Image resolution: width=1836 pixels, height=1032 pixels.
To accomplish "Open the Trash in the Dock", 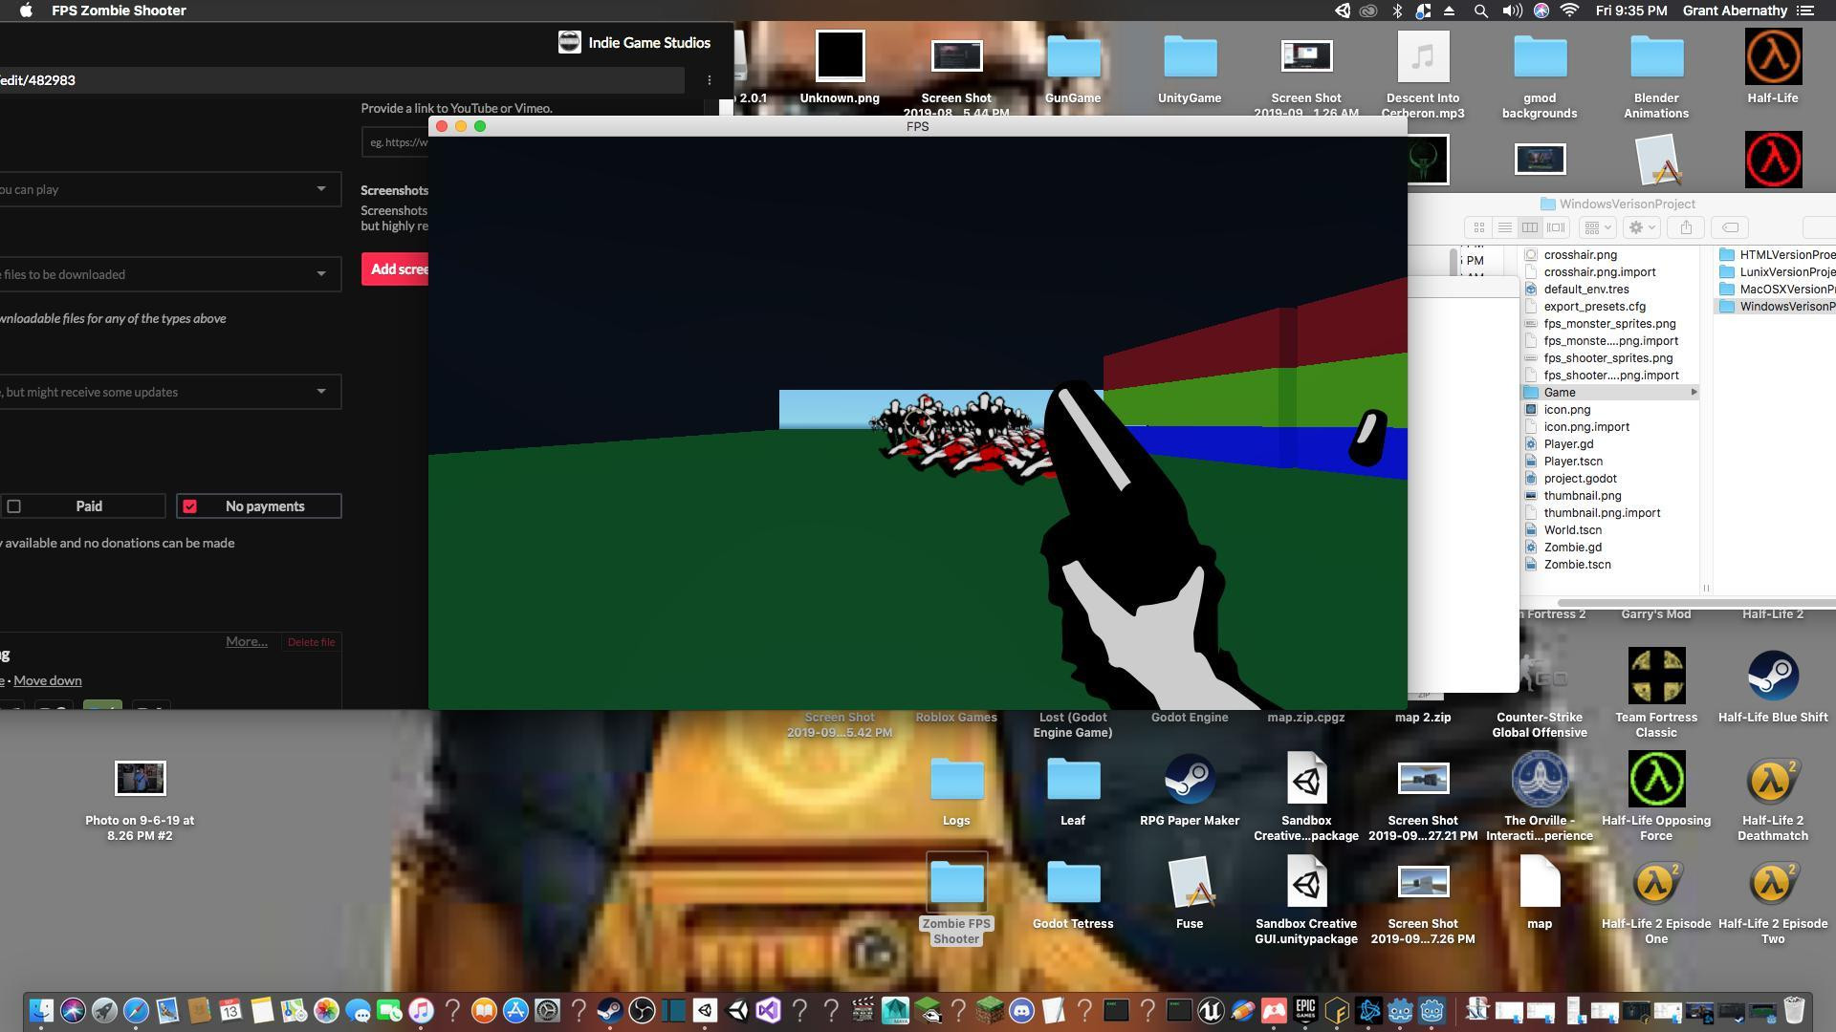I will pos(1794,1010).
